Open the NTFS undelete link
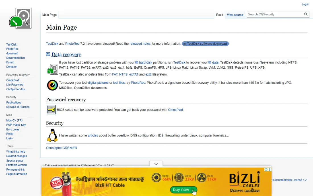This screenshot has width=313, height=196. 123,74
